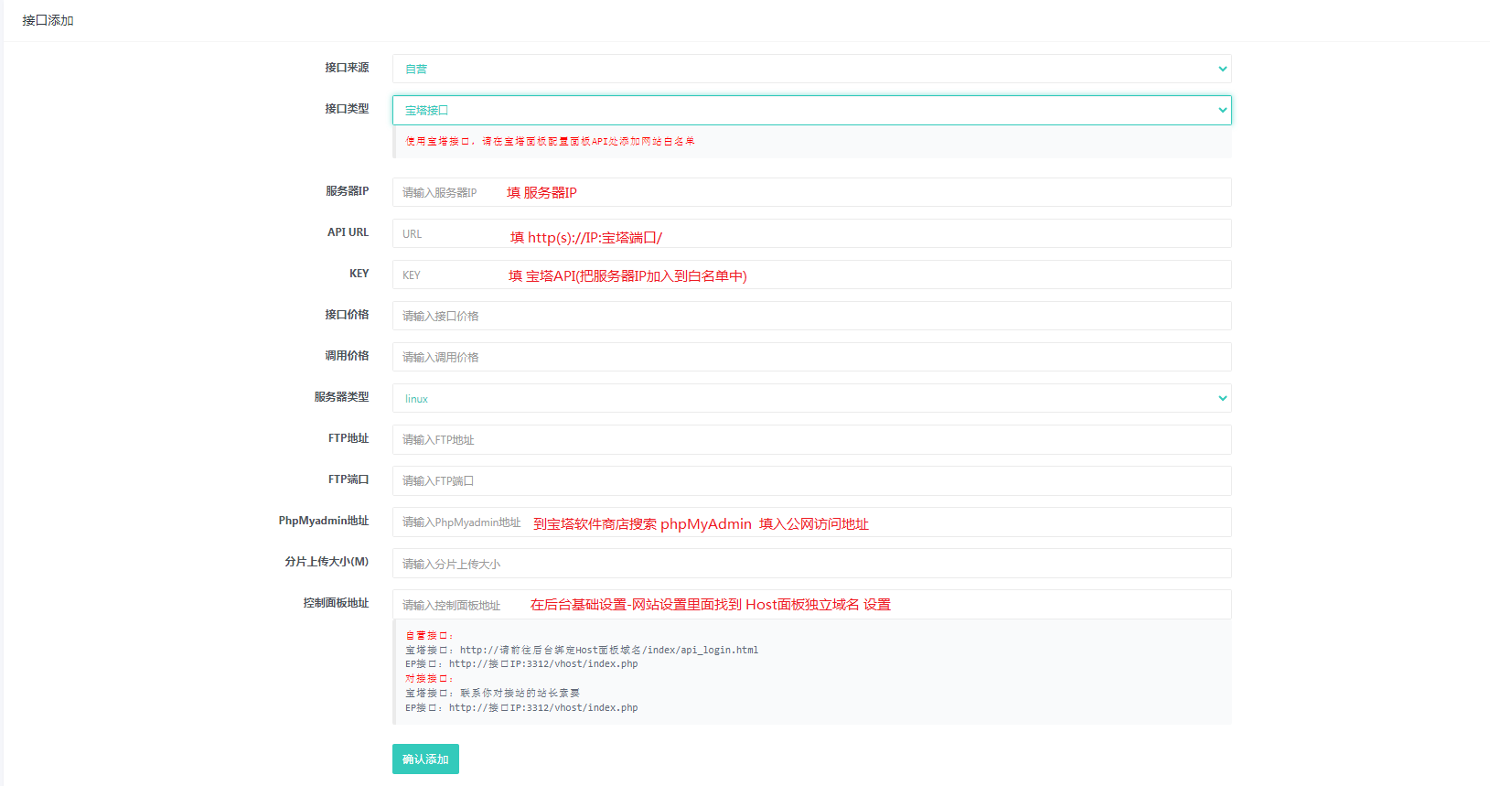The width and height of the screenshot is (1490, 786).
Task: Select the FTP端口 input field
Action: click(810, 480)
